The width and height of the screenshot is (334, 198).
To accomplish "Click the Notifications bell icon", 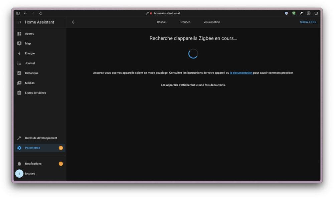I will pos(19,164).
